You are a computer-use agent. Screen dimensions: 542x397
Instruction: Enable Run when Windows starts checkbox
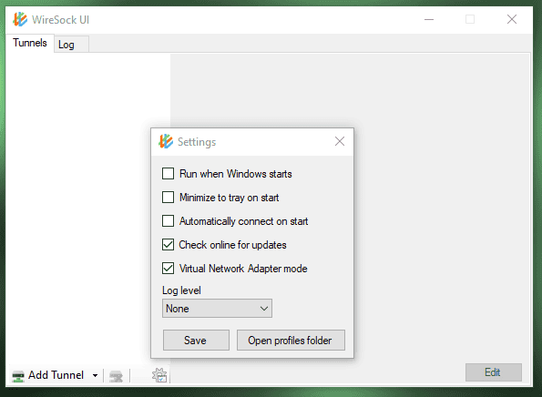point(168,173)
